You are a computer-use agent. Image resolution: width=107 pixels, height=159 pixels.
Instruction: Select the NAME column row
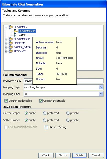pos(22,35)
